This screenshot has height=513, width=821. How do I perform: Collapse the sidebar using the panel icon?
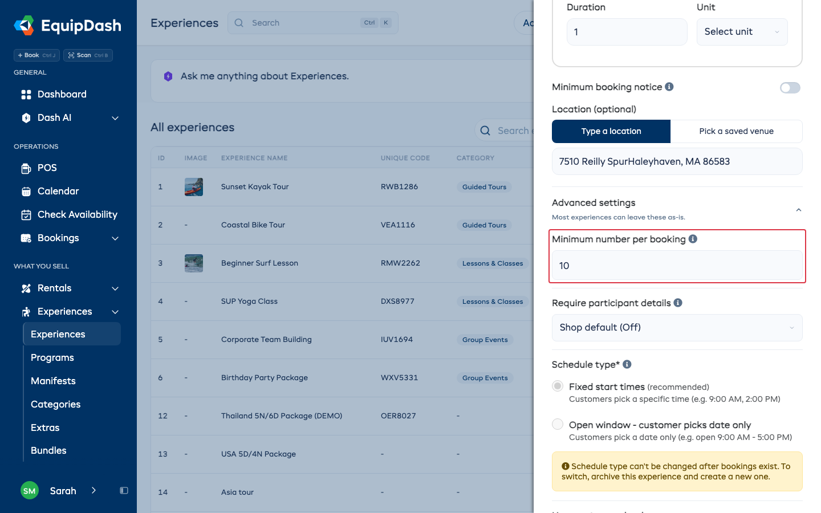(x=124, y=491)
